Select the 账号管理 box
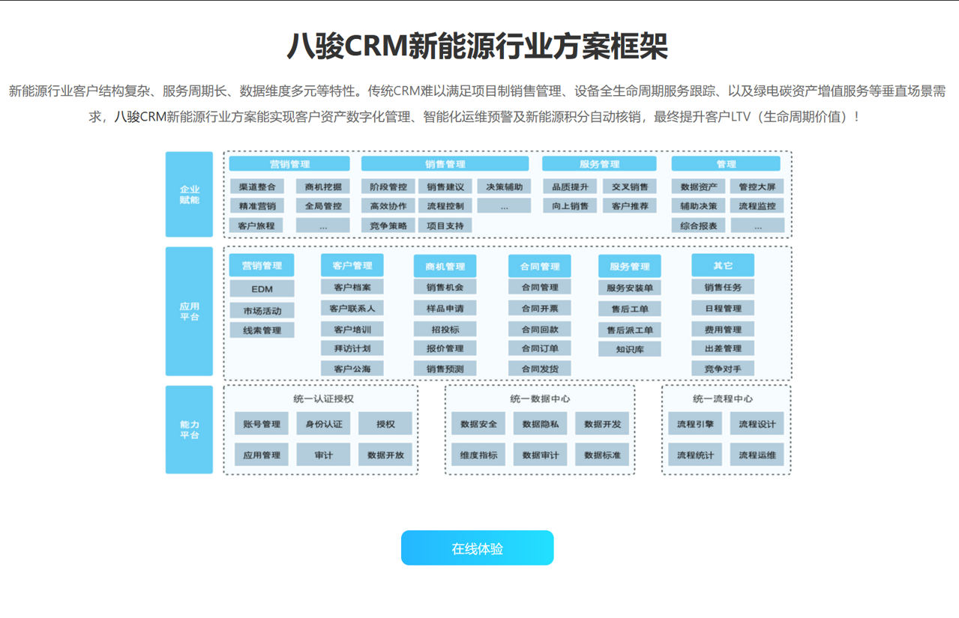The image size is (959, 618). click(x=261, y=424)
